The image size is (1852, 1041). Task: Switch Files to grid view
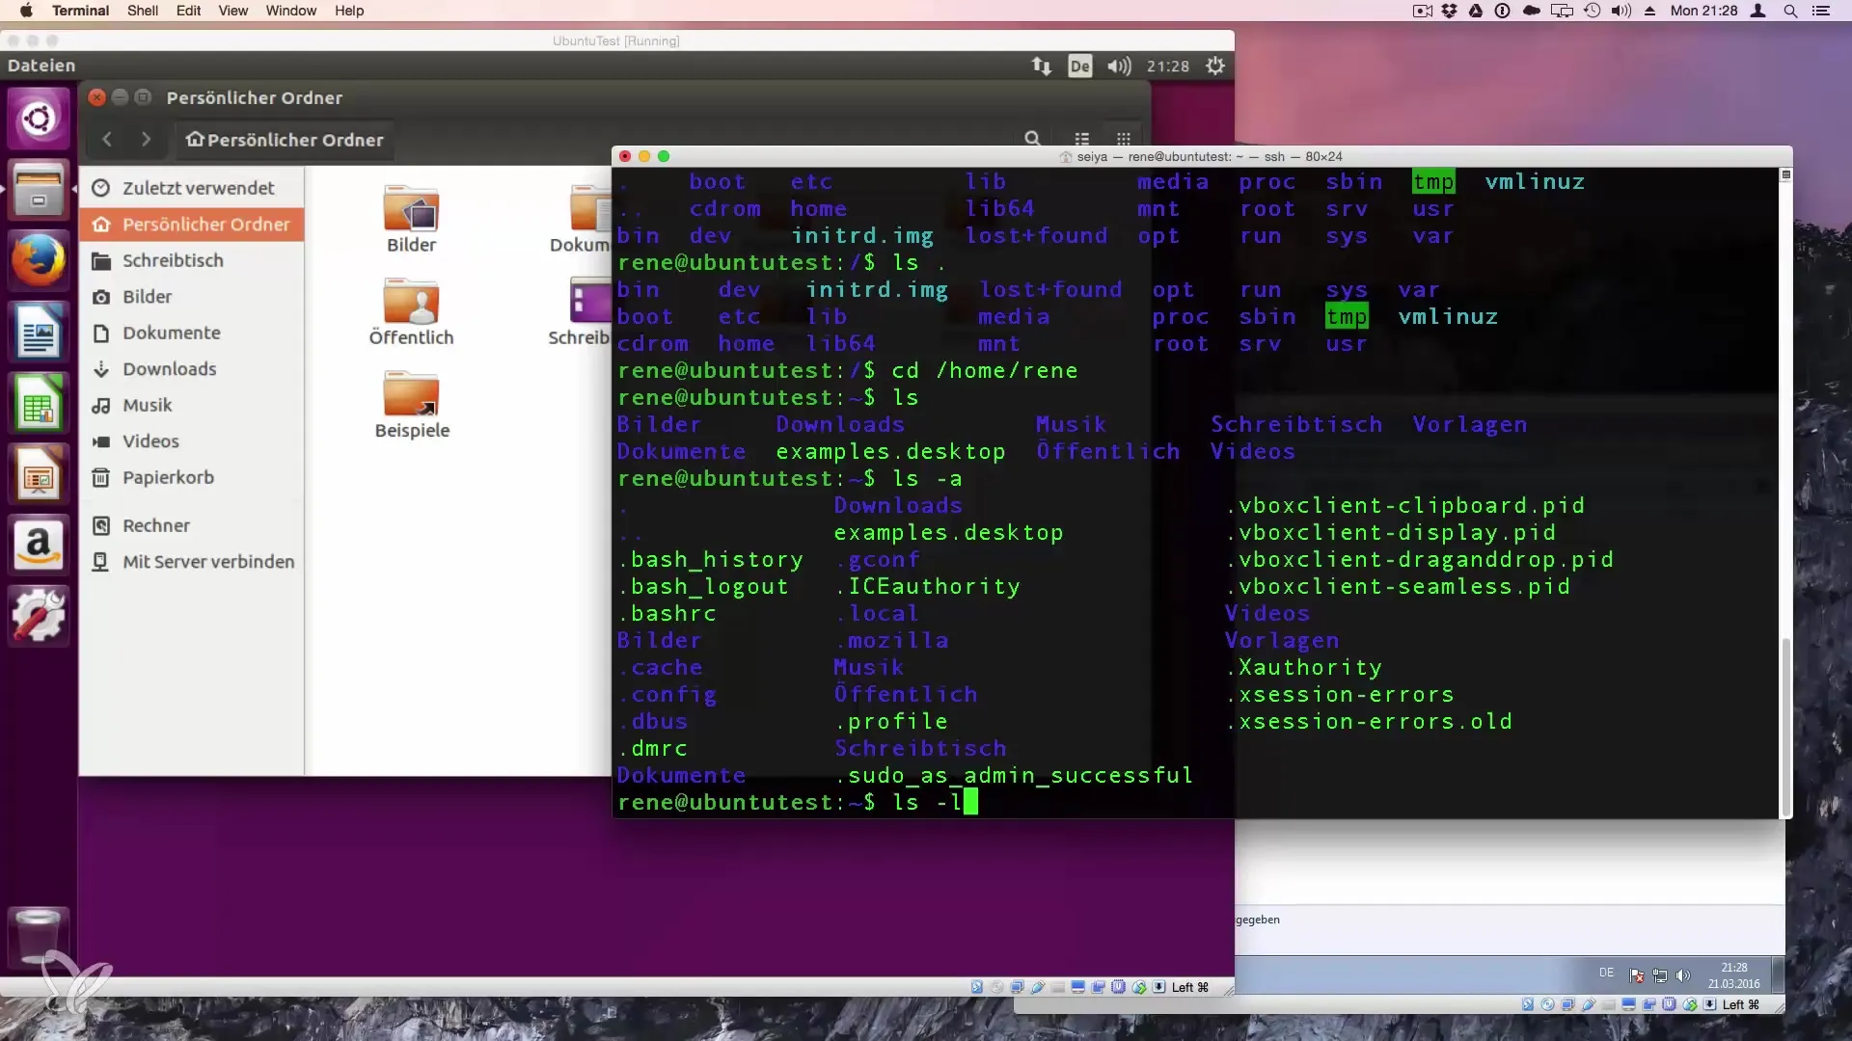pos(1123,139)
